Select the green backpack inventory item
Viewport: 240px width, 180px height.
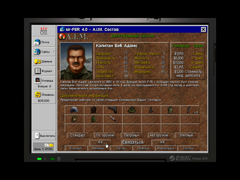[170, 110]
